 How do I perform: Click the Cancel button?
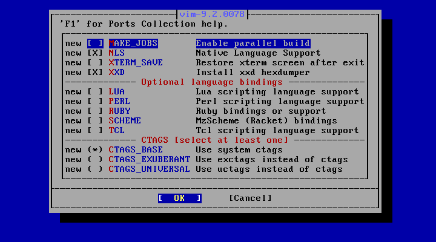(250, 198)
